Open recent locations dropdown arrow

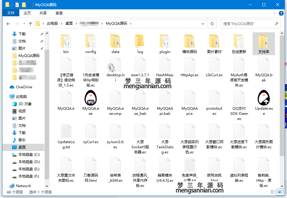(x=24, y=24)
